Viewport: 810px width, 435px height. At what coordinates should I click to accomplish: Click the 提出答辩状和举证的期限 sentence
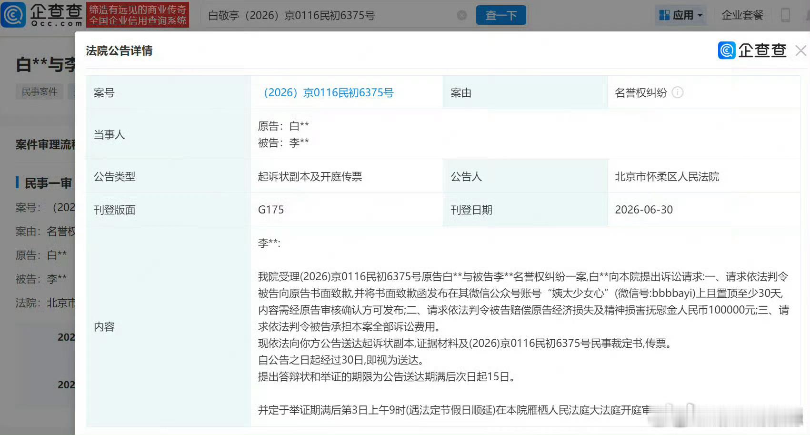[x=387, y=376]
